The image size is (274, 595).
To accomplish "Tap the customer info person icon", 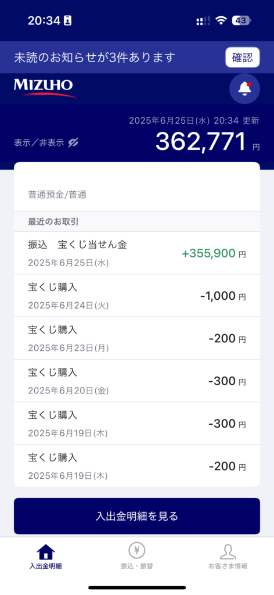I will [228, 551].
